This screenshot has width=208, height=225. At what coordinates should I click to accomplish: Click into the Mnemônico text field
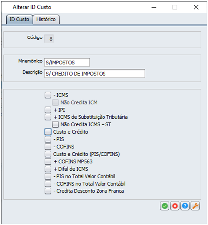tap(67, 62)
